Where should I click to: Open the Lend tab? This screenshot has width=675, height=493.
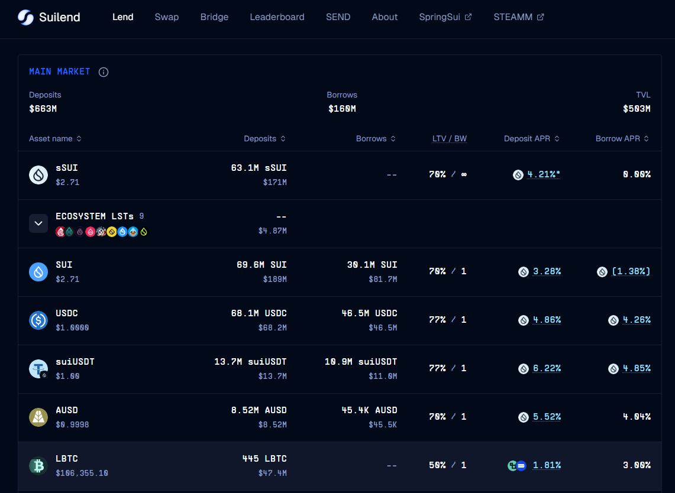(x=122, y=17)
